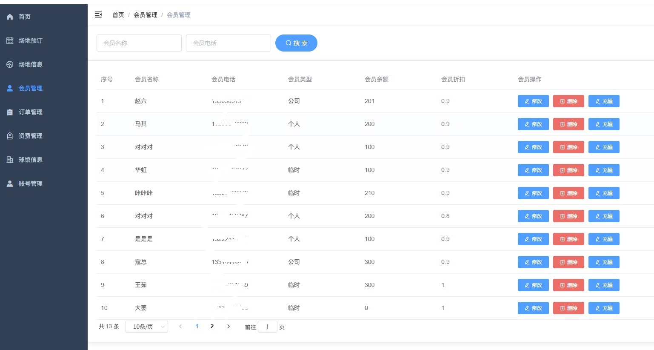
Task: Click the 会员余额 column header
Action: click(377, 79)
